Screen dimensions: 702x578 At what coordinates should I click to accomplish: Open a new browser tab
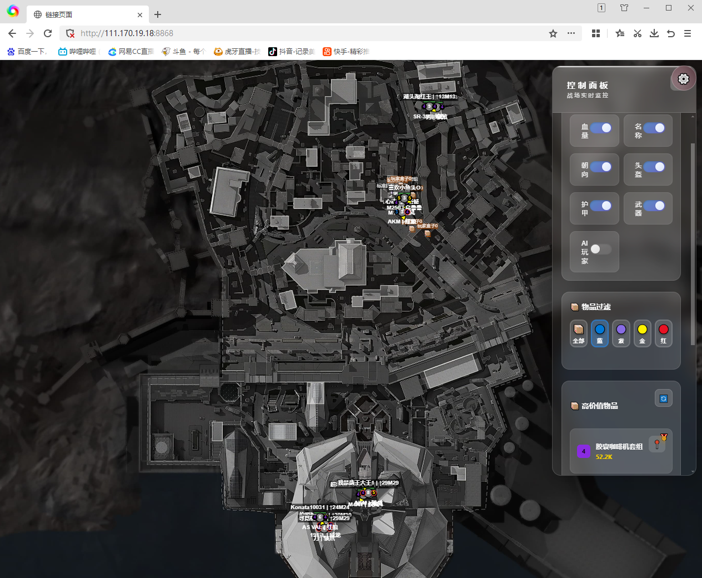click(x=158, y=14)
